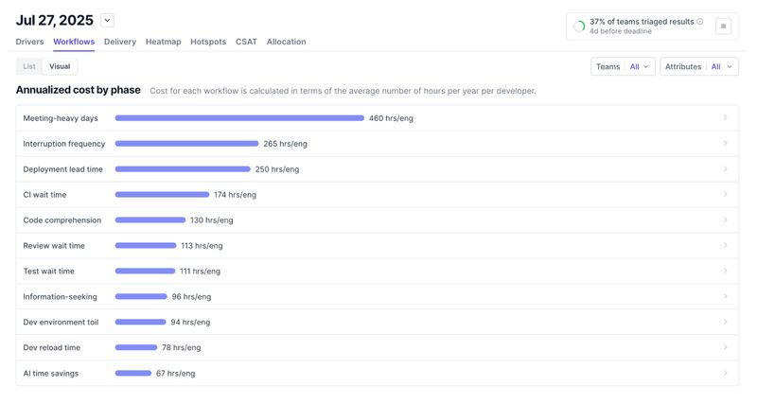Switch to List view

pyautogui.click(x=29, y=66)
